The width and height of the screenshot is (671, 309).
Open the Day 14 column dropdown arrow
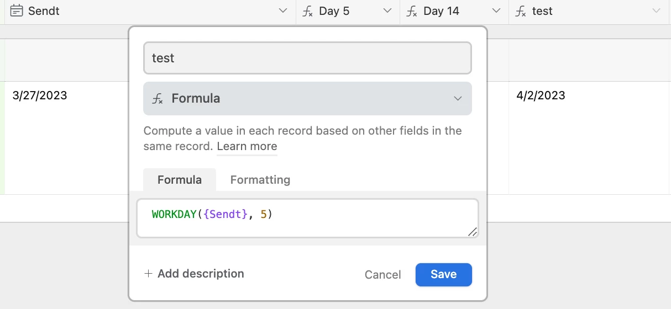click(496, 11)
